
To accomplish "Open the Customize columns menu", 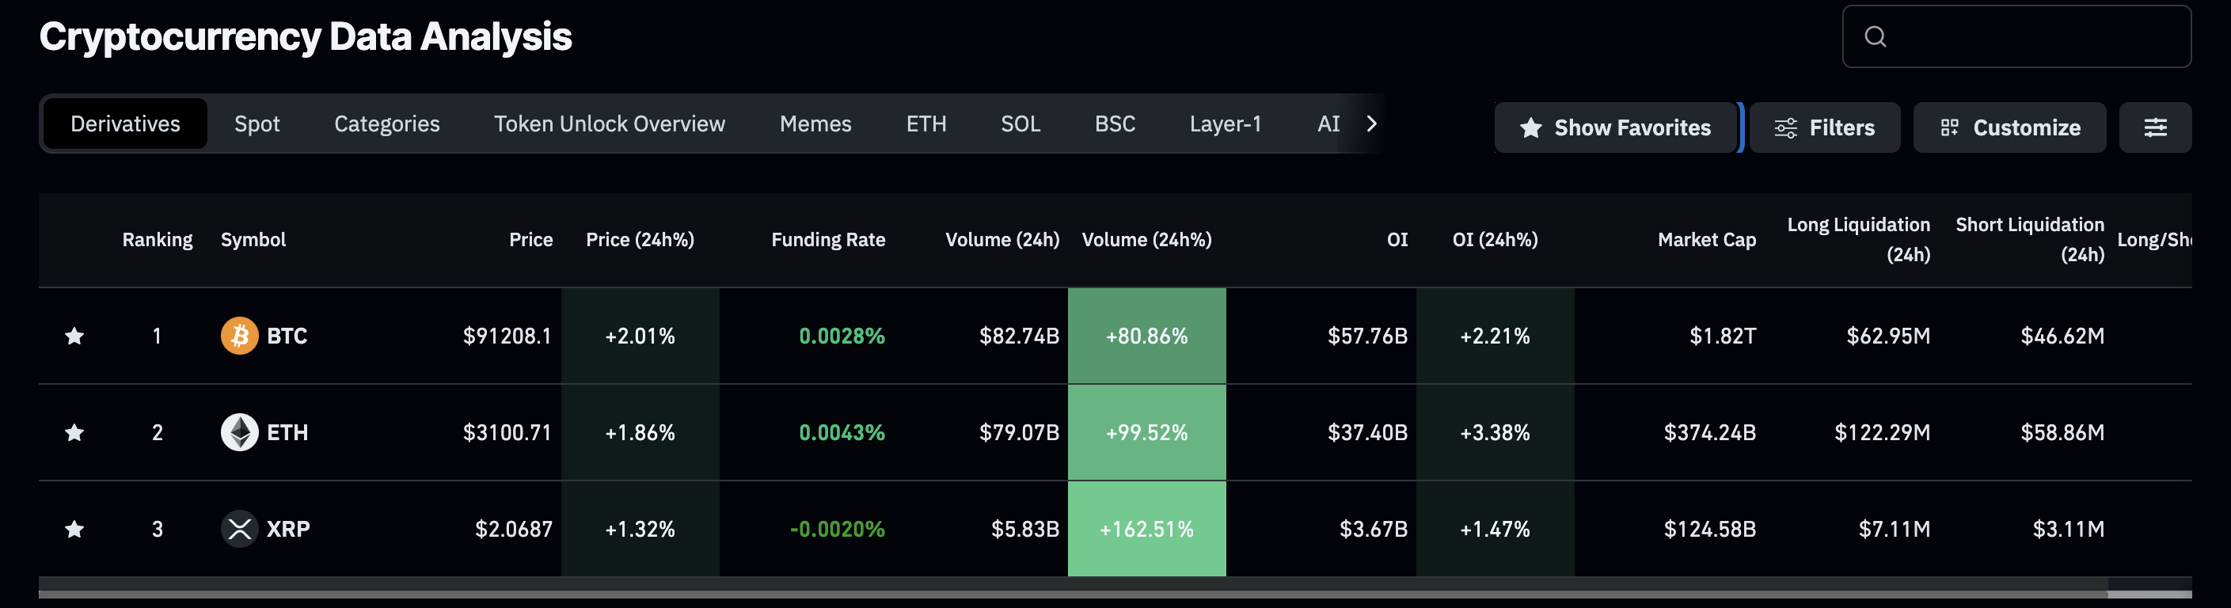I will point(2009,127).
